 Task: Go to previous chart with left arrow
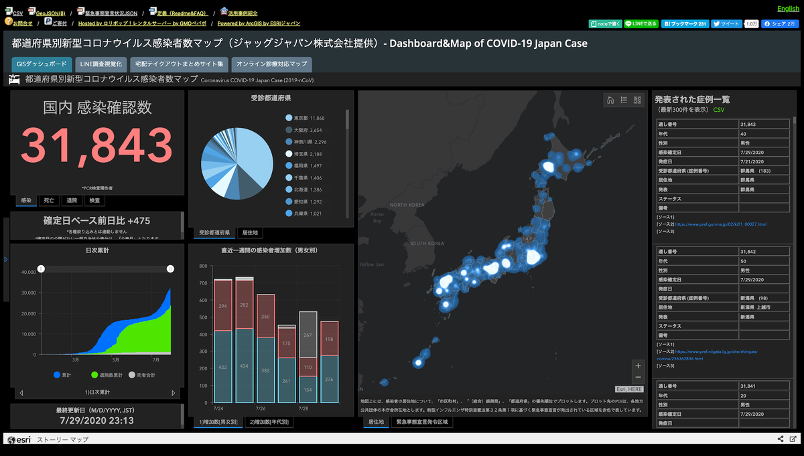click(21, 392)
